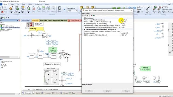The height and width of the screenshot is (97, 173).
Task: Click the Skip simulation icon
Action: pos(44,8)
